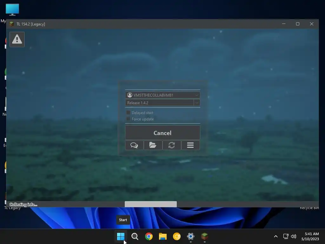Image resolution: width=325 pixels, height=244 pixels.
Task: Click the refresh arrows icon button
Action: (172, 145)
